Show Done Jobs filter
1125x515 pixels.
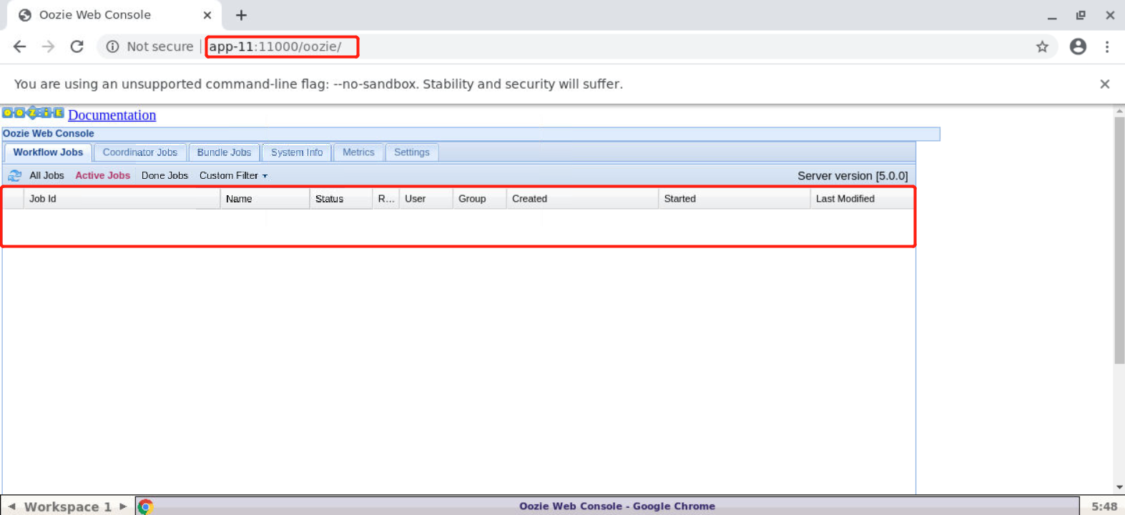click(x=164, y=175)
